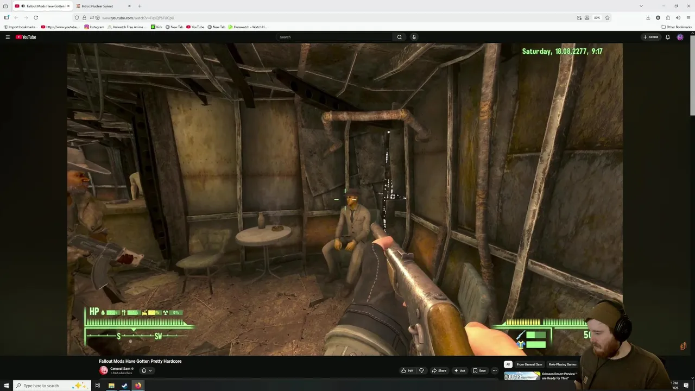Image resolution: width=695 pixels, height=391 pixels.
Task: Bookmark this page with star icon
Action: click(x=607, y=17)
